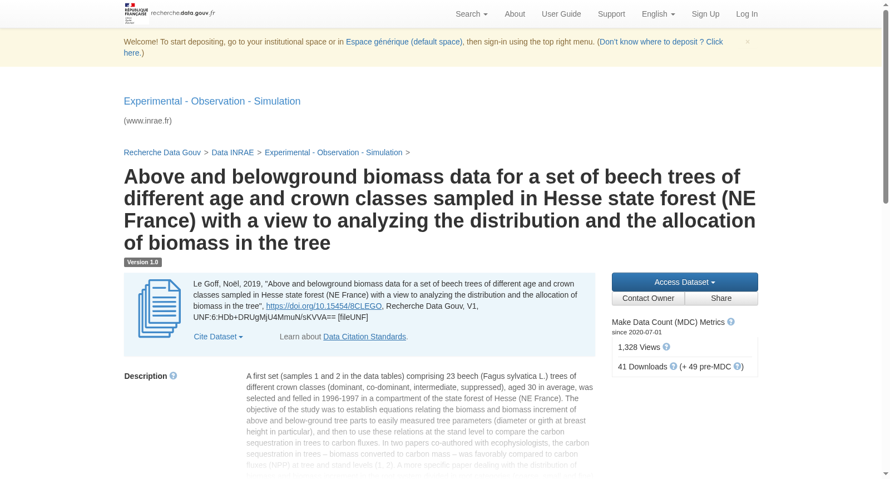Click the help icon after 1,328 Views

click(666, 347)
